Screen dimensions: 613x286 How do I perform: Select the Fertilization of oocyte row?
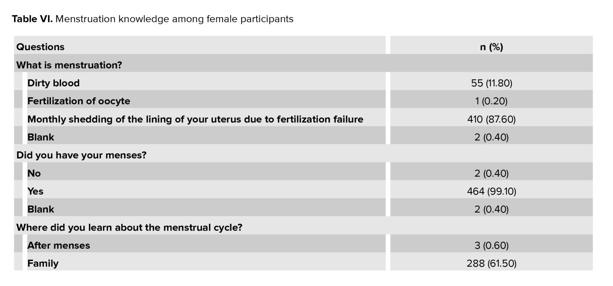pos(79,101)
